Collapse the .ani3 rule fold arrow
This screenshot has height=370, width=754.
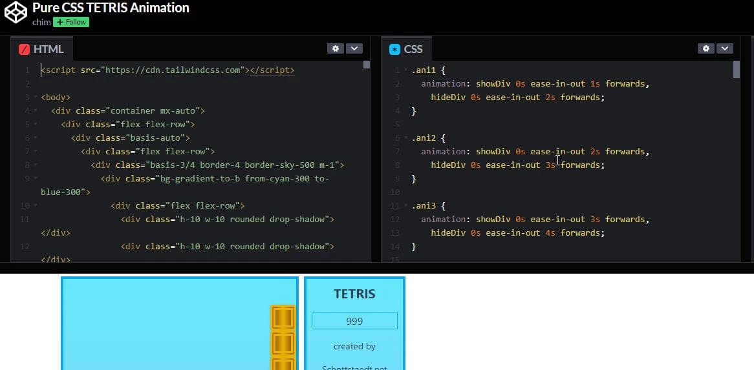pos(406,205)
